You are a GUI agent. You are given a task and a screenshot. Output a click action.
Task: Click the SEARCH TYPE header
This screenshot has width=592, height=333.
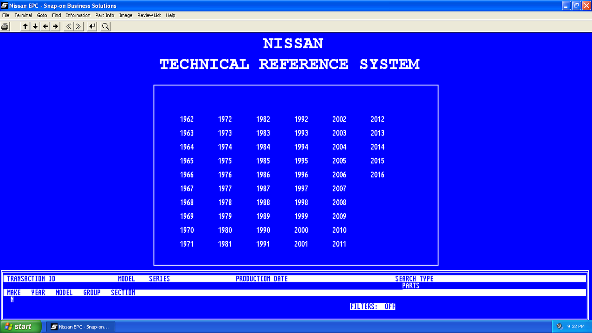click(x=414, y=279)
